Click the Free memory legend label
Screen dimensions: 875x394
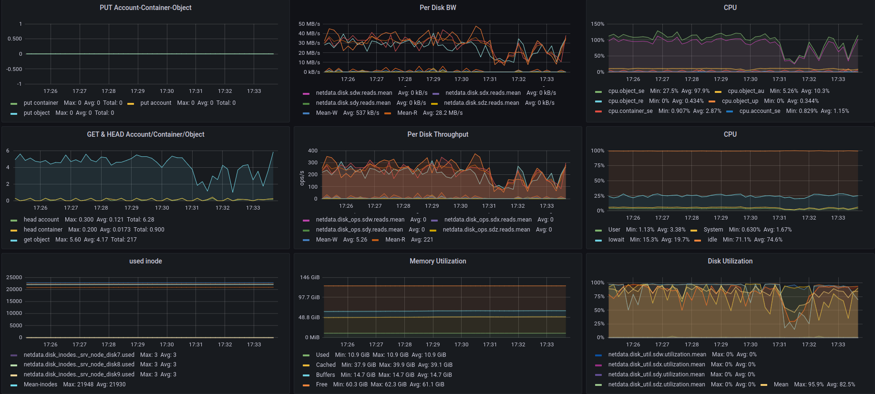[321, 384]
